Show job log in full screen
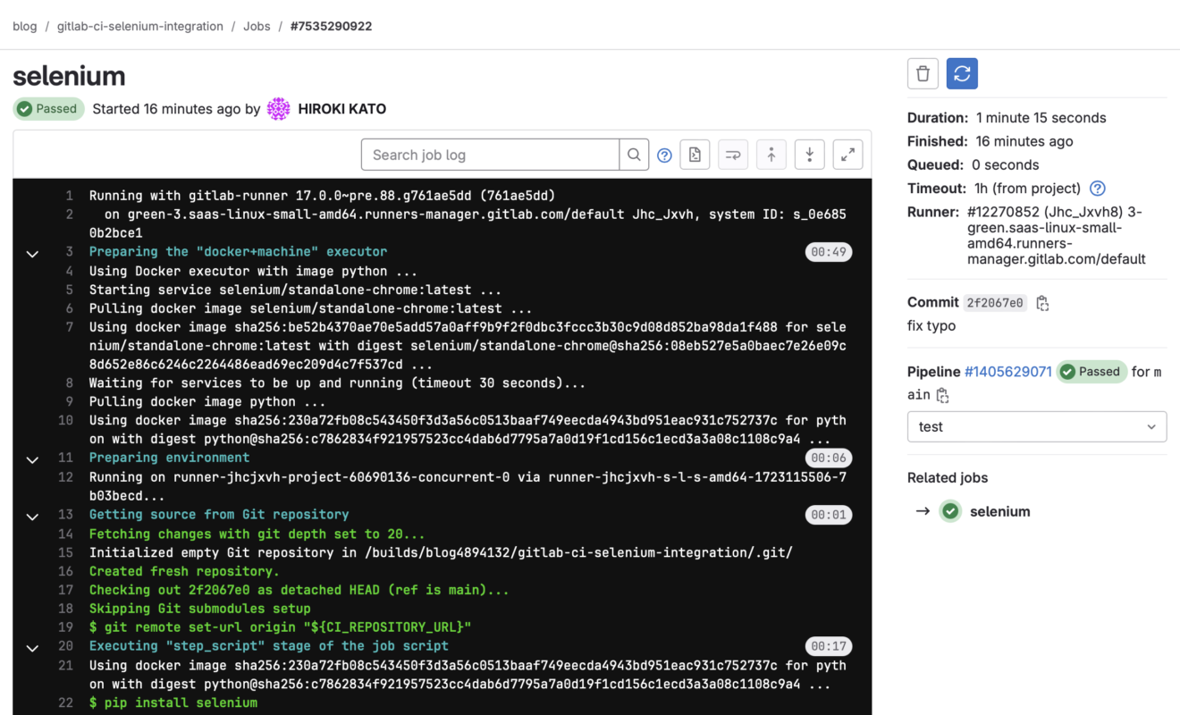 [847, 155]
